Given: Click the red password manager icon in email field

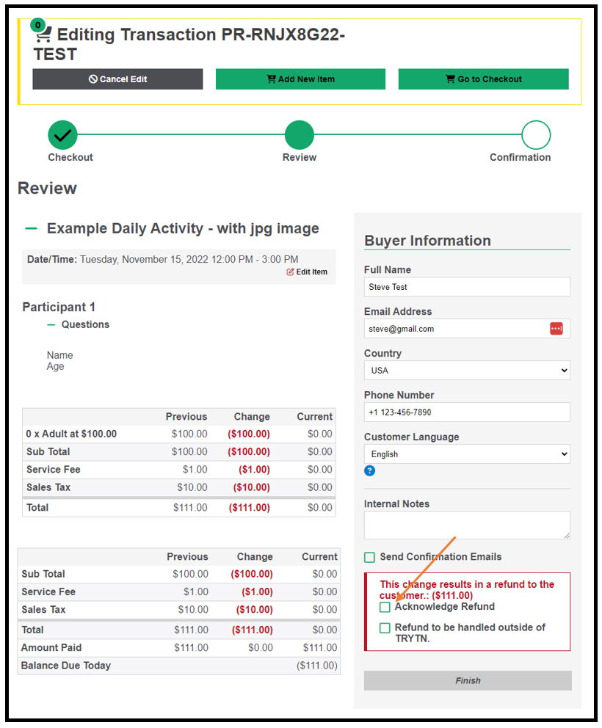Looking at the screenshot, I should (x=556, y=329).
